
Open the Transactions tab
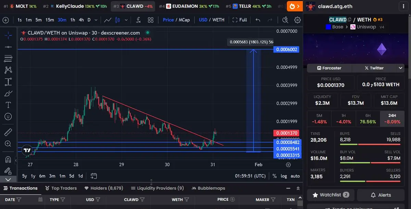point(20,188)
